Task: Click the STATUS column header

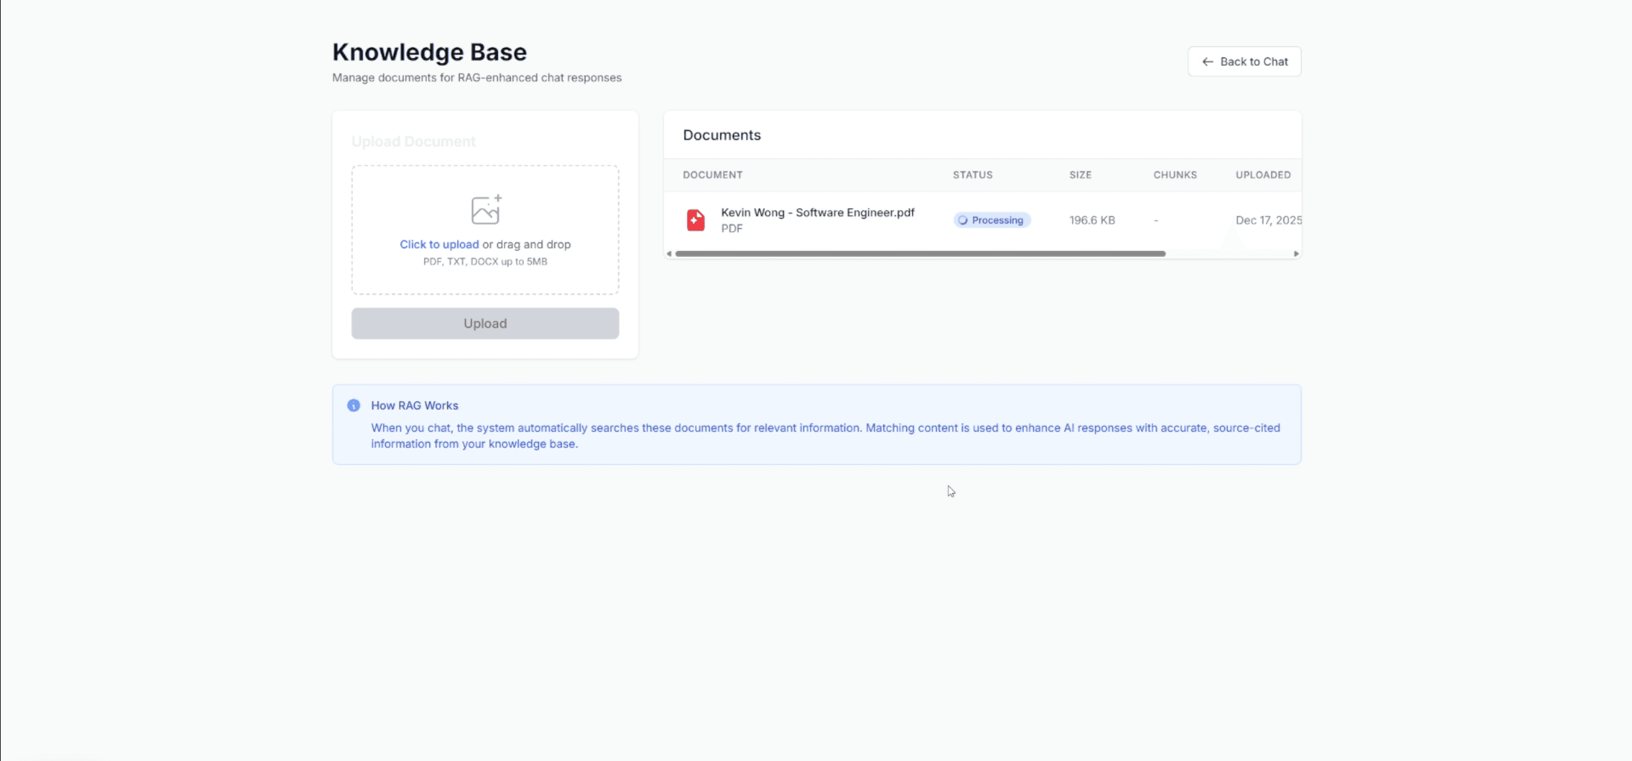Action: pos(972,175)
